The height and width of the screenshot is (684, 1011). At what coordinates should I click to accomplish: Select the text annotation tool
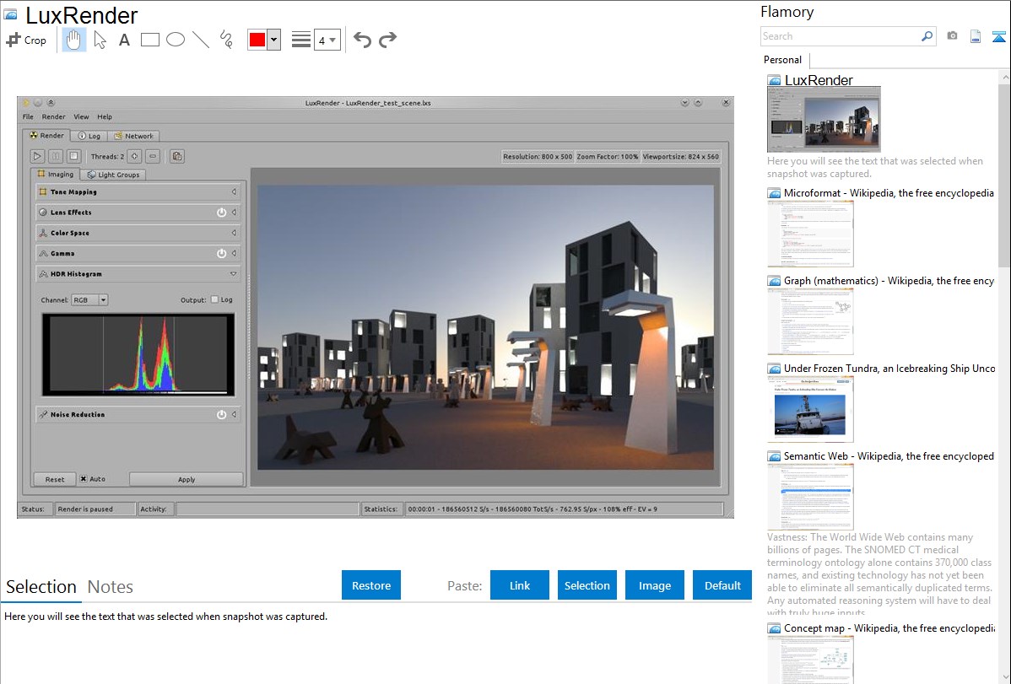(x=124, y=40)
